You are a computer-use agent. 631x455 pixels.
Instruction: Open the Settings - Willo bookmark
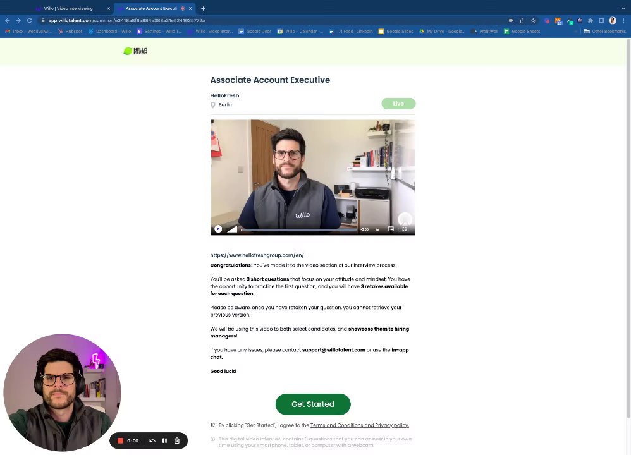tap(159, 32)
